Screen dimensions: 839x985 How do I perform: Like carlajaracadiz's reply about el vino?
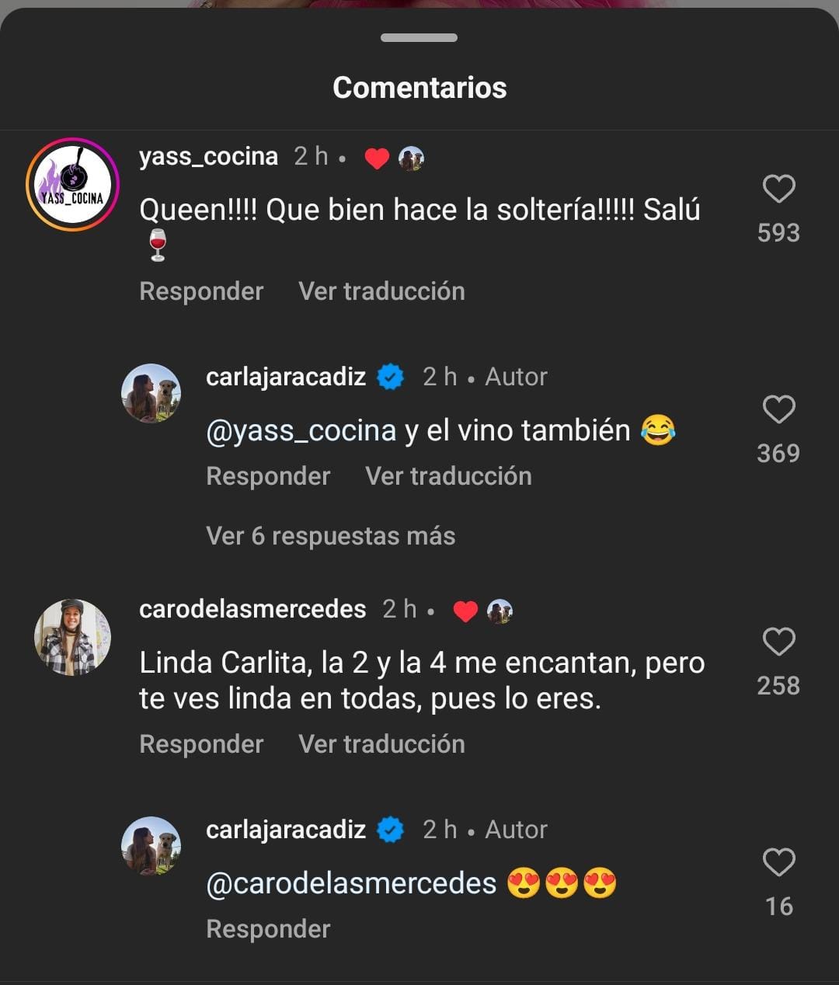pyautogui.click(x=778, y=410)
